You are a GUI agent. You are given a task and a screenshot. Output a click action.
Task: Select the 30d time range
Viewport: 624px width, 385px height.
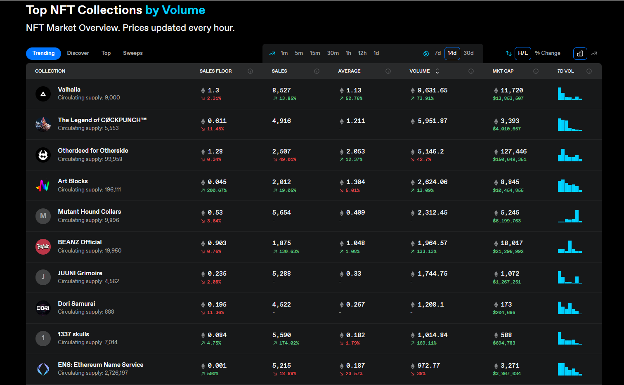[468, 53]
